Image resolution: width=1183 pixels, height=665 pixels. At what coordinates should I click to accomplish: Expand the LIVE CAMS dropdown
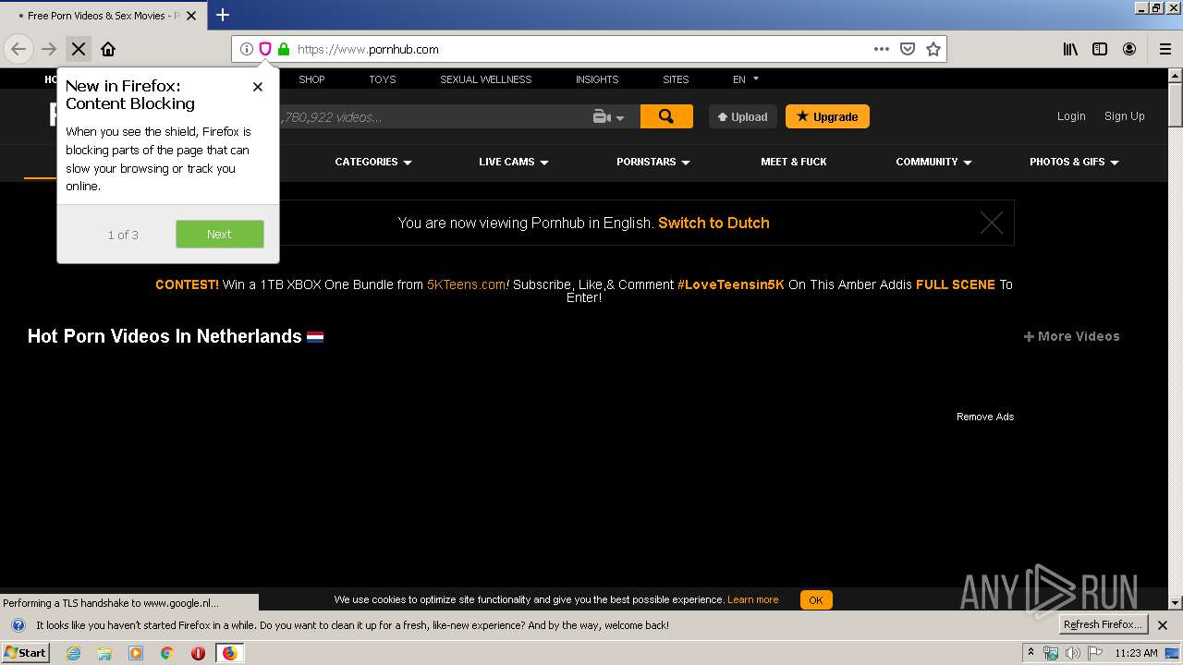pos(514,162)
